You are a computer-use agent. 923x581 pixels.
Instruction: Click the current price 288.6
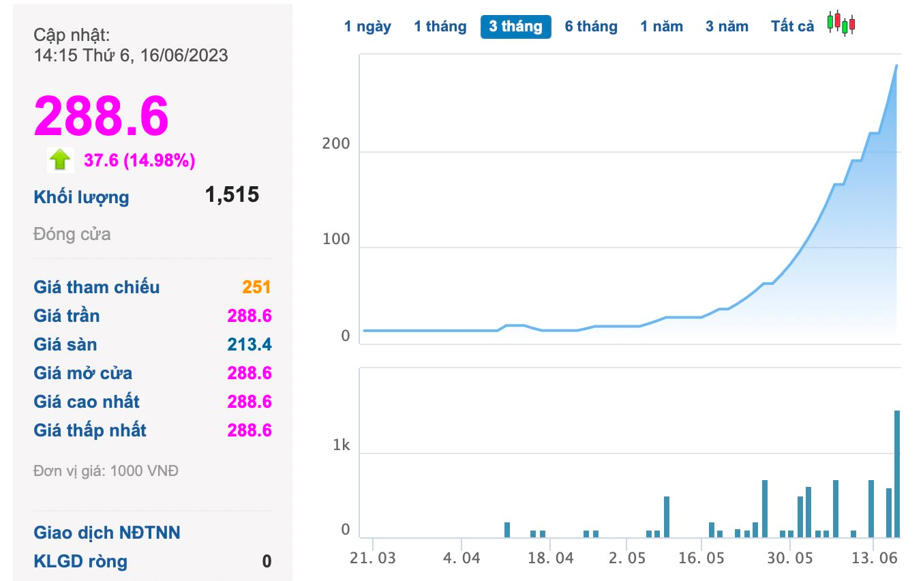(x=102, y=116)
